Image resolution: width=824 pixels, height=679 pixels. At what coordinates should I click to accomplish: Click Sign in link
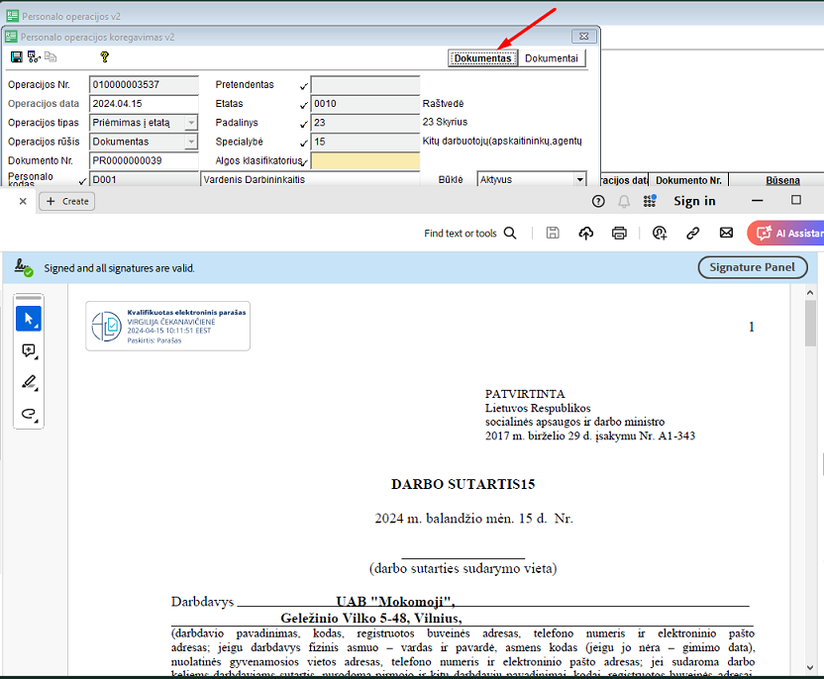(x=694, y=201)
